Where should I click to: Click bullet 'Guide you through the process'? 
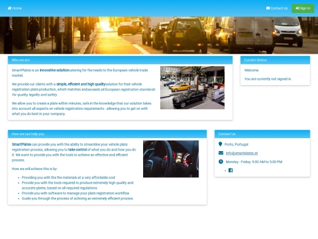(x=77, y=198)
